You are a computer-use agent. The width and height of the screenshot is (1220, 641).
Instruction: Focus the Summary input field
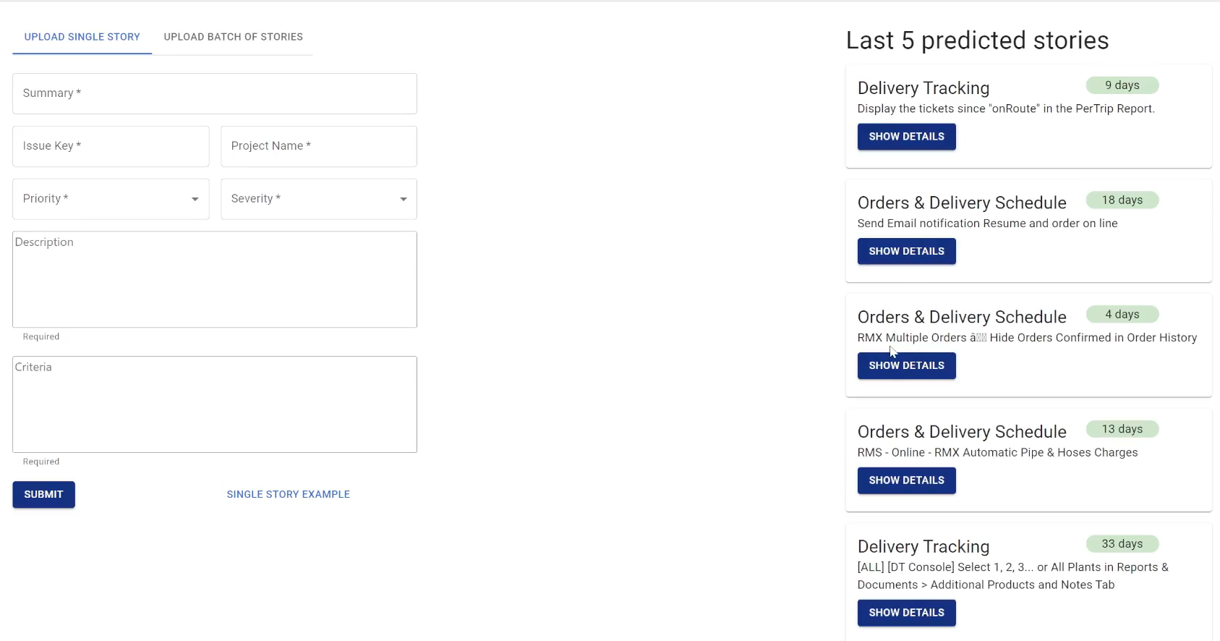214,93
